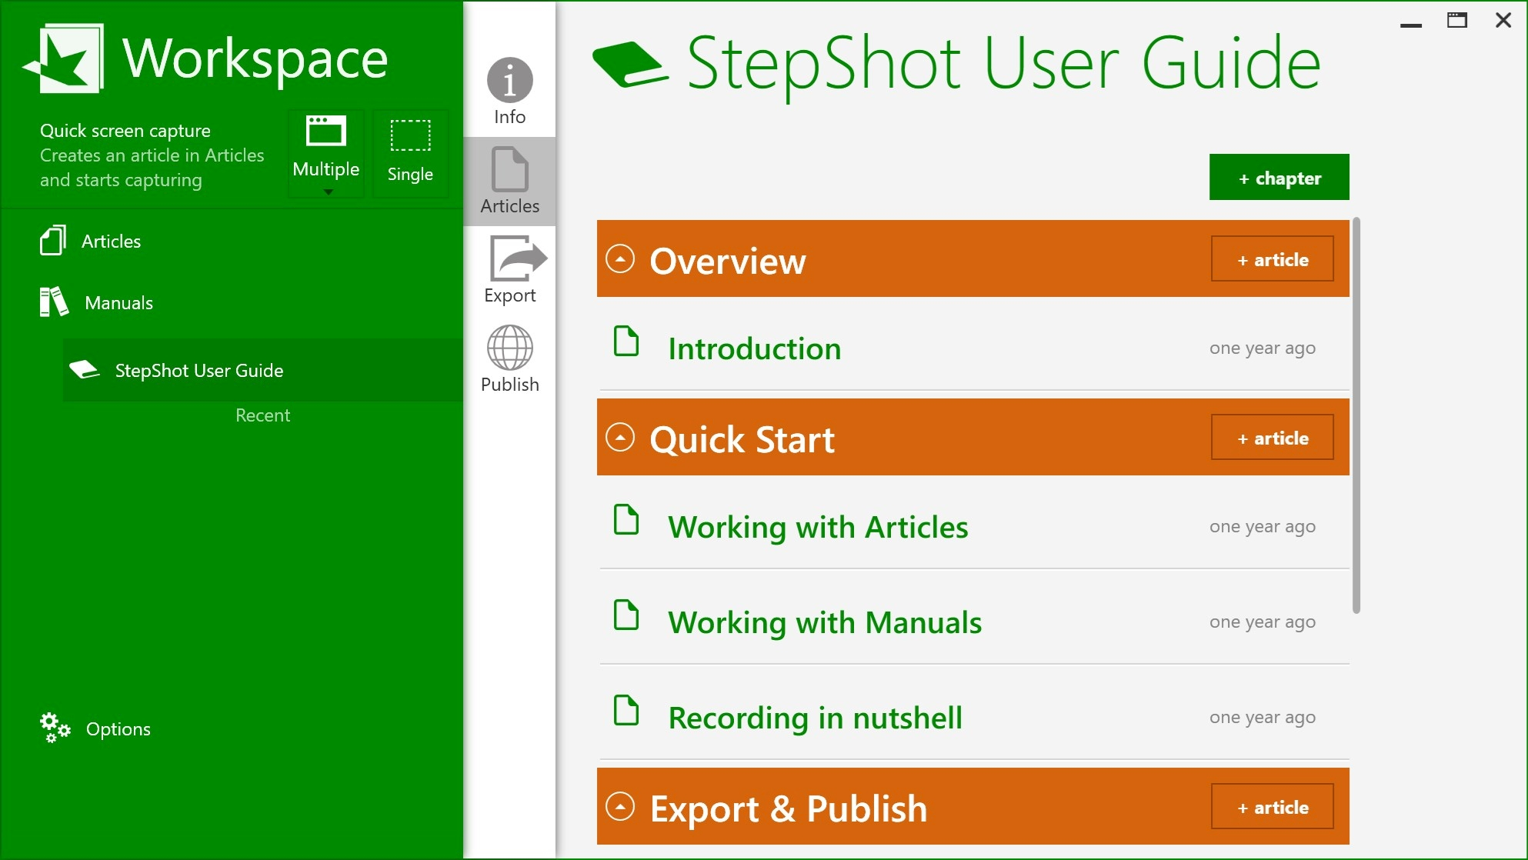
Task: Open the Export icon panel
Action: pos(513,260)
